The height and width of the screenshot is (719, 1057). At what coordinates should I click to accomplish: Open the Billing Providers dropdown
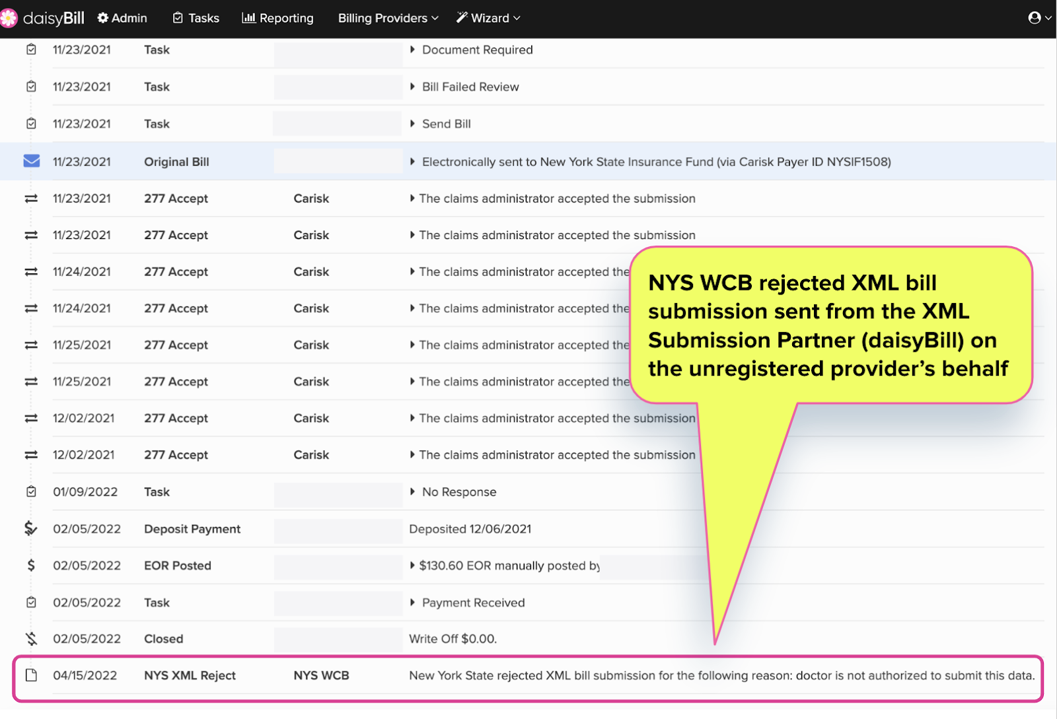[x=388, y=18]
